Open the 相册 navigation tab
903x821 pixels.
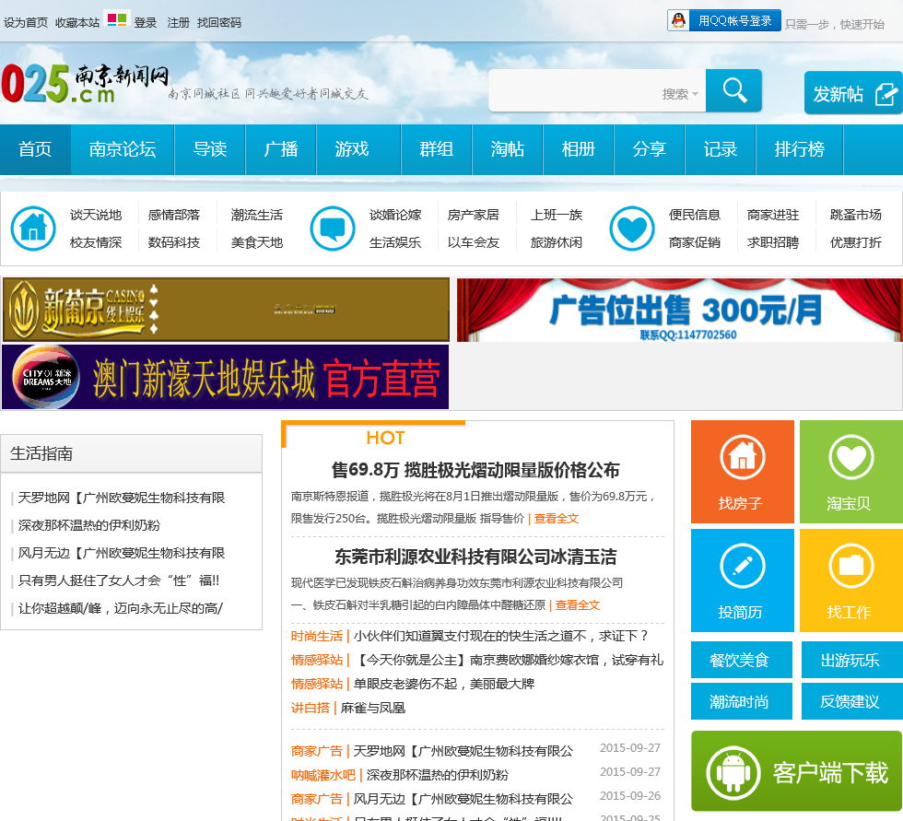click(x=579, y=149)
